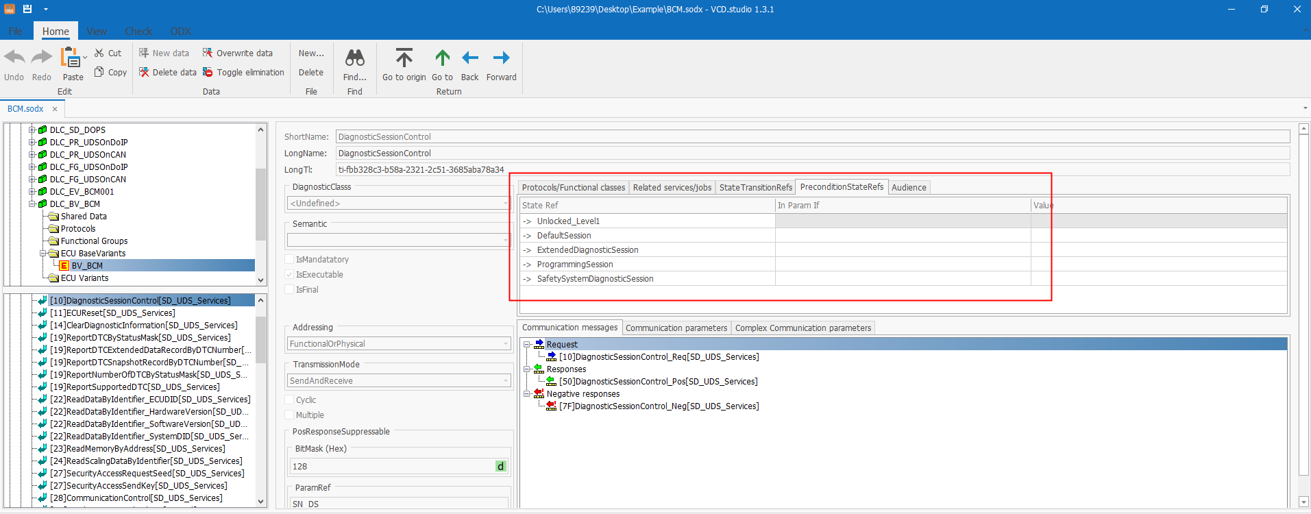1311x514 pixels.
Task: Click the 7F DiagnosticSessionControl_Neg message icon
Action: (x=552, y=406)
